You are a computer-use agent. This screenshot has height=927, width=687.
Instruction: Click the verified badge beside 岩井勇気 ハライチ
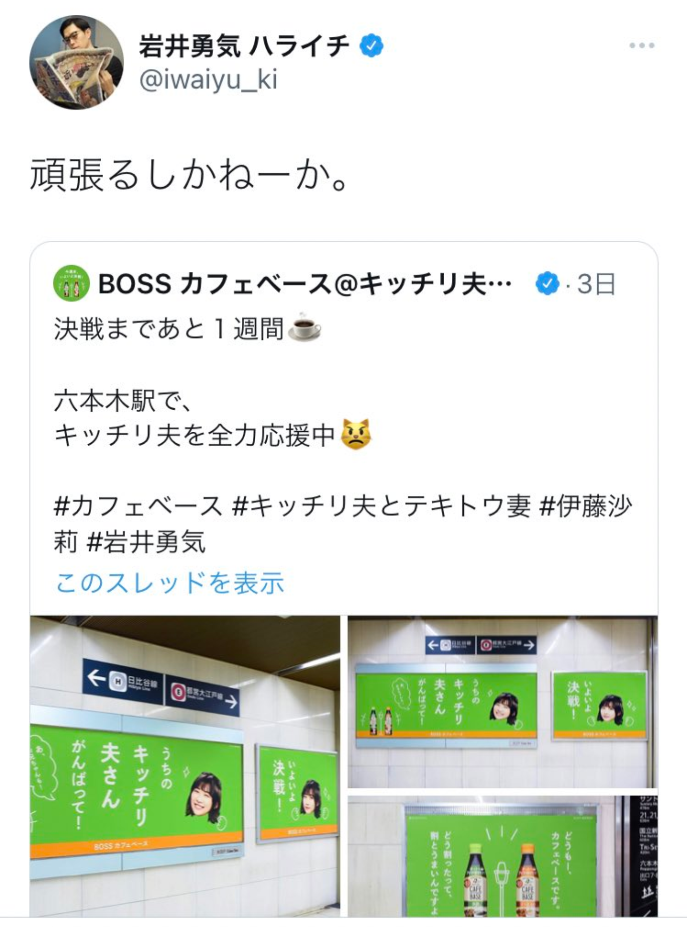371,46
